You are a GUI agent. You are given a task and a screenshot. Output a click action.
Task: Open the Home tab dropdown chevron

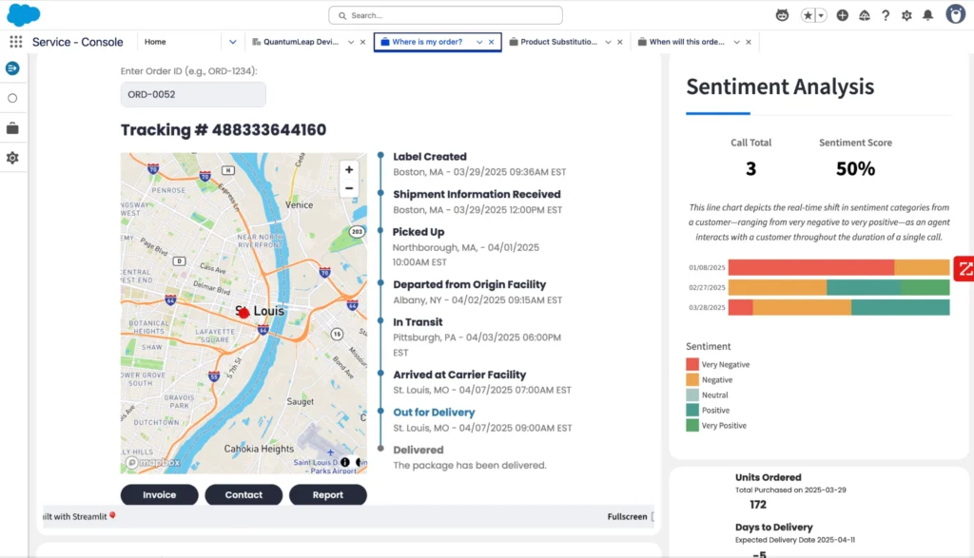click(231, 42)
